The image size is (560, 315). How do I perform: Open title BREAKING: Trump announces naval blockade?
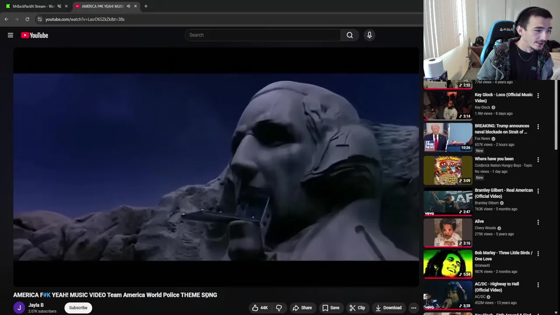coord(502,129)
